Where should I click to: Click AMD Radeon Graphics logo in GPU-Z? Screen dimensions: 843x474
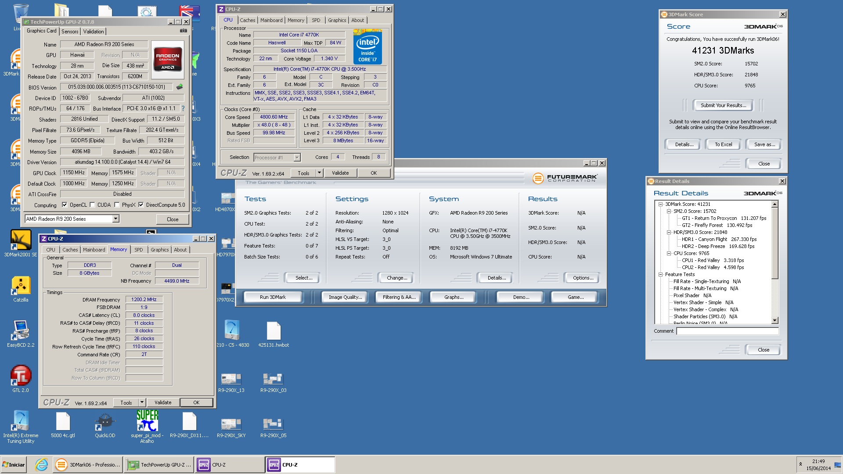pos(167,59)
